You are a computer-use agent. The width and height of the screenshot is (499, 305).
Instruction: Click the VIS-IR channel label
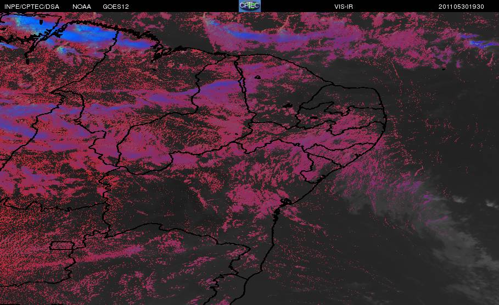click(x=344, y=7)
